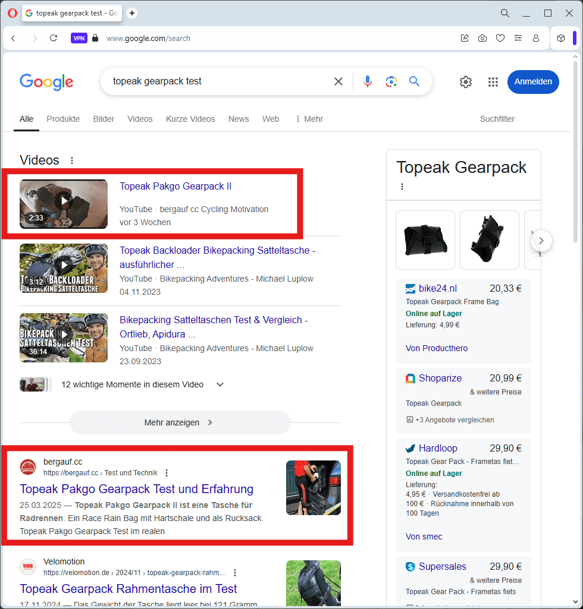Open the Mehr tab dropdown

click(x=309, y=119)
